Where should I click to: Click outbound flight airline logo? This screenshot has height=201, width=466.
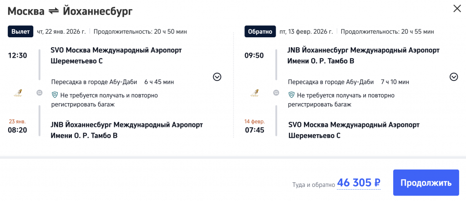point(18,93)
